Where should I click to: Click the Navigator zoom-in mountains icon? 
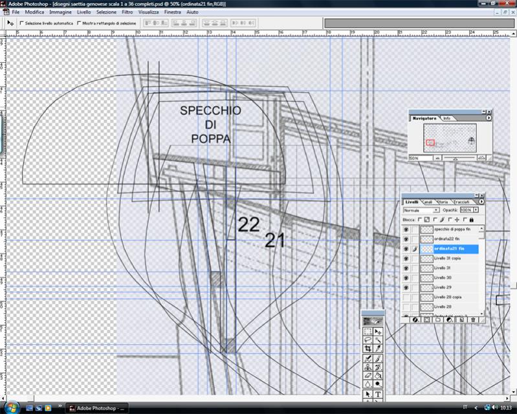(482, 157)
